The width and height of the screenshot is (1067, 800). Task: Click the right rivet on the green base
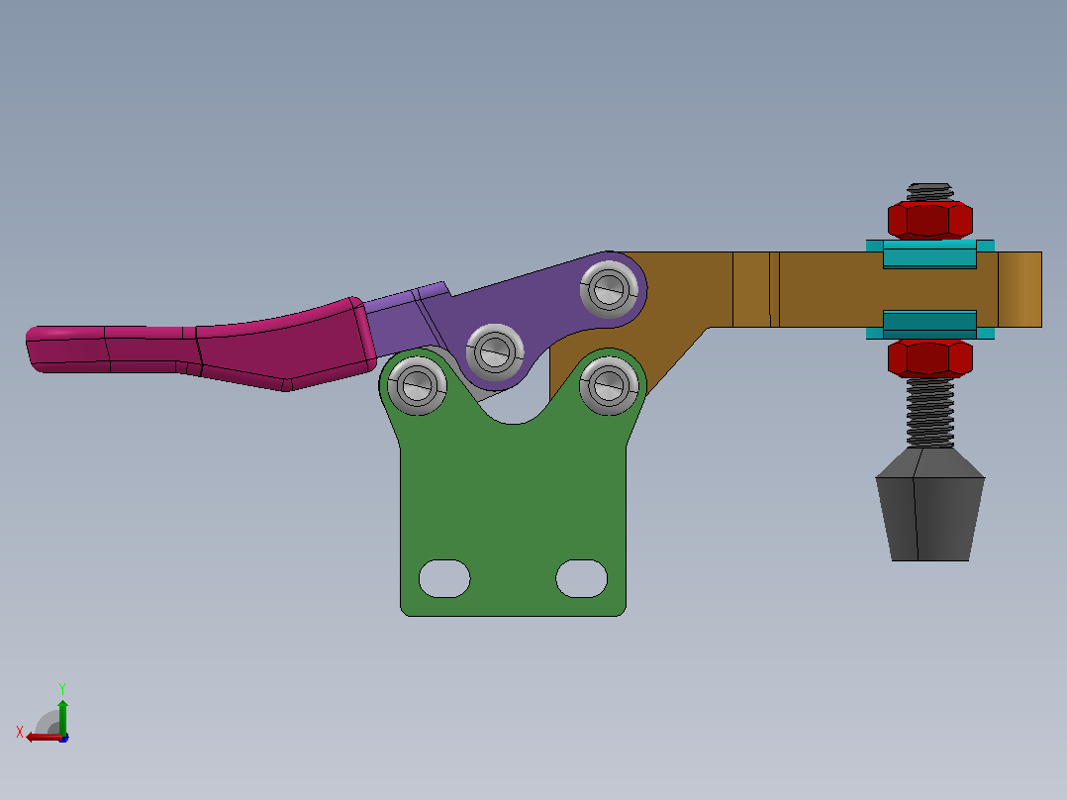(x=609, y=385)
